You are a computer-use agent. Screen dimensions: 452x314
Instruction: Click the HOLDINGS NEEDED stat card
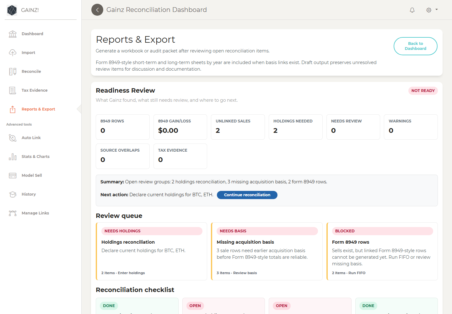tap(296, 127)
